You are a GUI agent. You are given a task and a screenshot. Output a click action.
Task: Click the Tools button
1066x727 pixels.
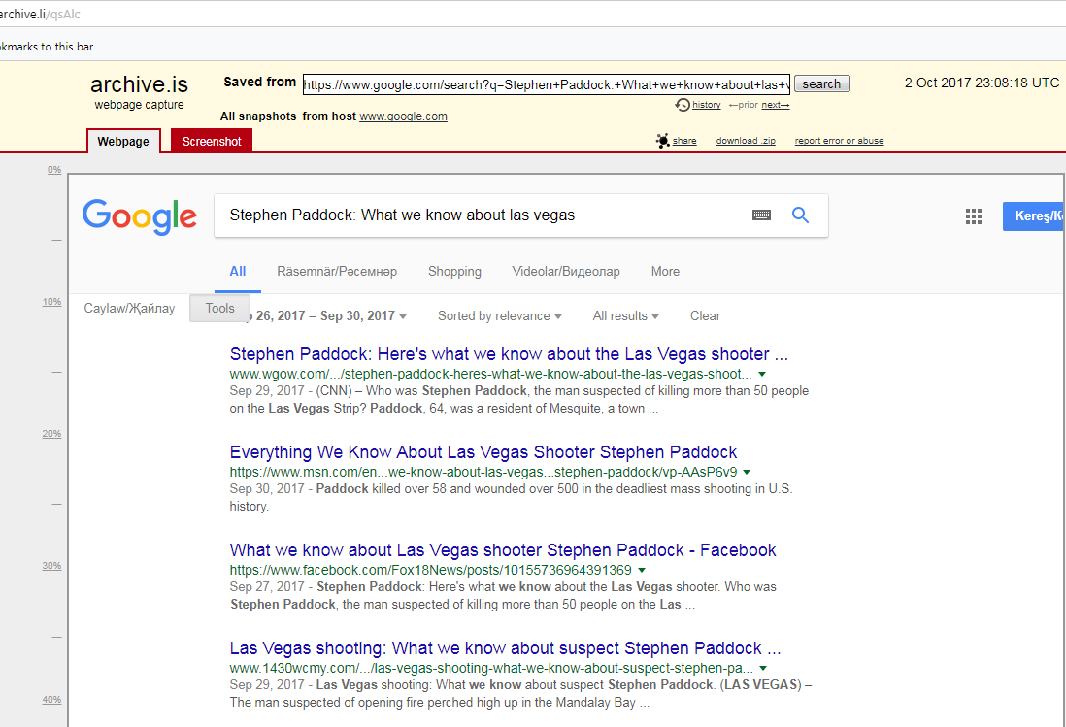click(x=219, y=309)
